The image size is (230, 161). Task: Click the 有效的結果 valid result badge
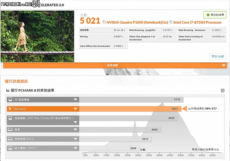click(x=215, y=15)
